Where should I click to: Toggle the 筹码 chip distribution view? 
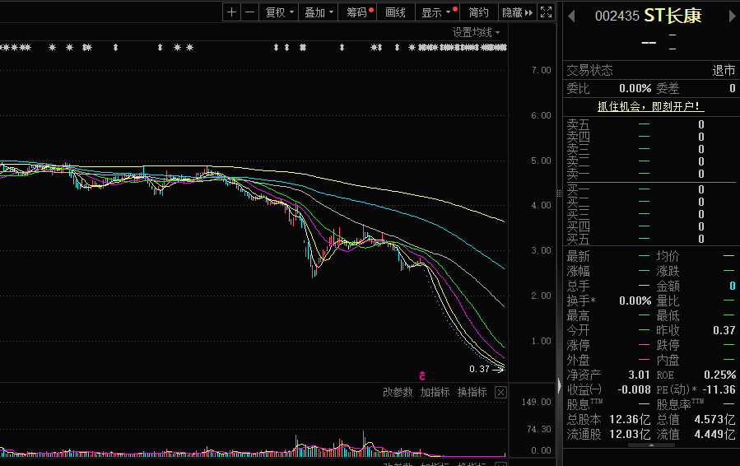358,12
